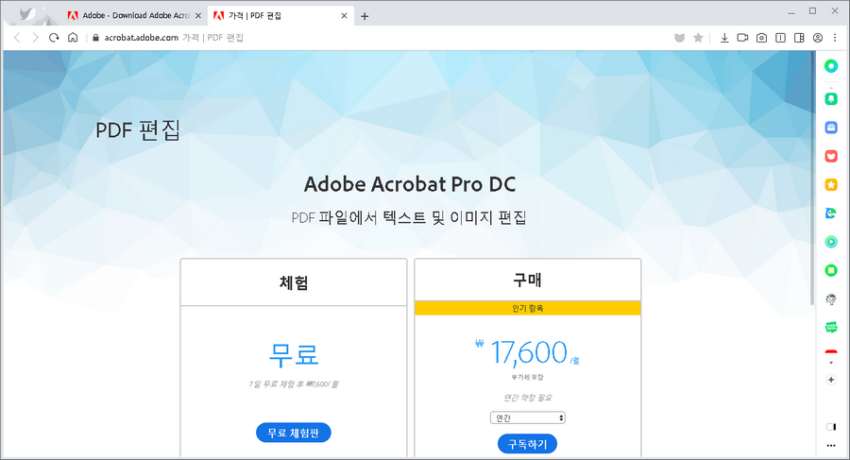850x460 pixels.
Task: Take a screen capture with the camera icon
Action: click(761, 38)
